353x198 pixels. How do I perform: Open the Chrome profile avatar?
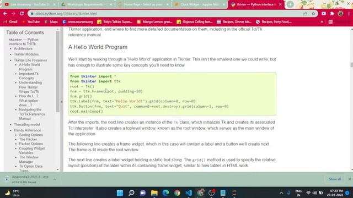(x=341, y=13)
